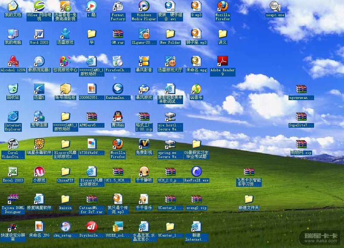344x248 pixels.
Task: Open the ChinaFTP folder
Action: click(x=66, y=171)
